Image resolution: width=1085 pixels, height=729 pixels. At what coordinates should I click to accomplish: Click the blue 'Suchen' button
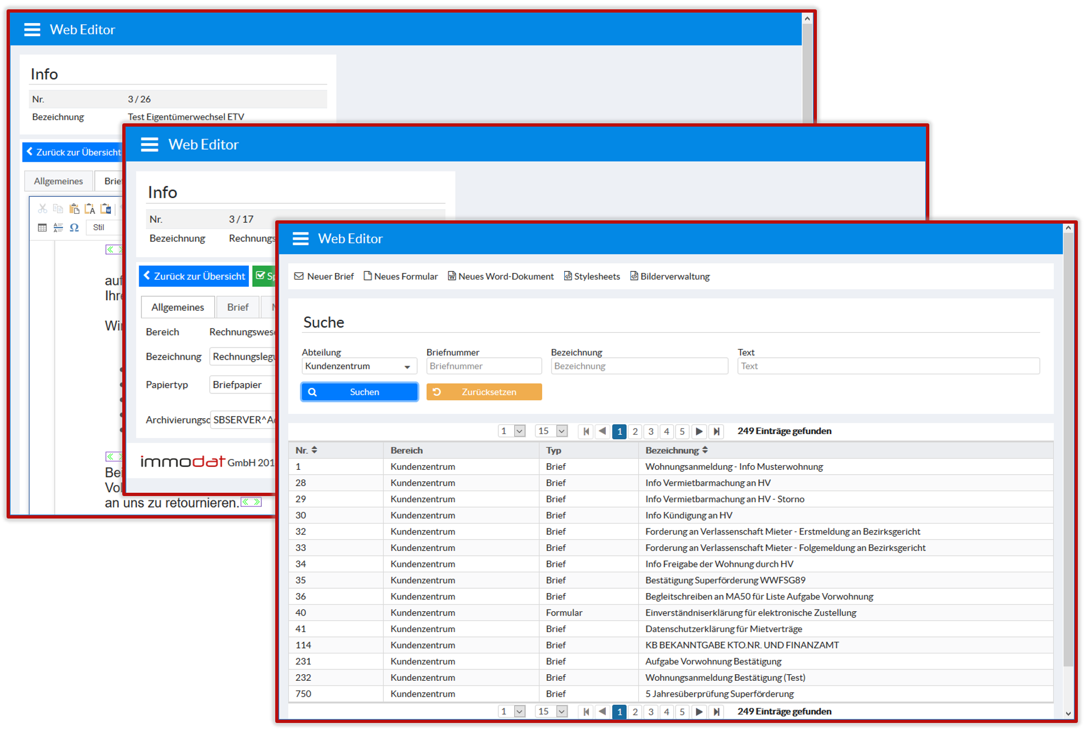(361, 391)
